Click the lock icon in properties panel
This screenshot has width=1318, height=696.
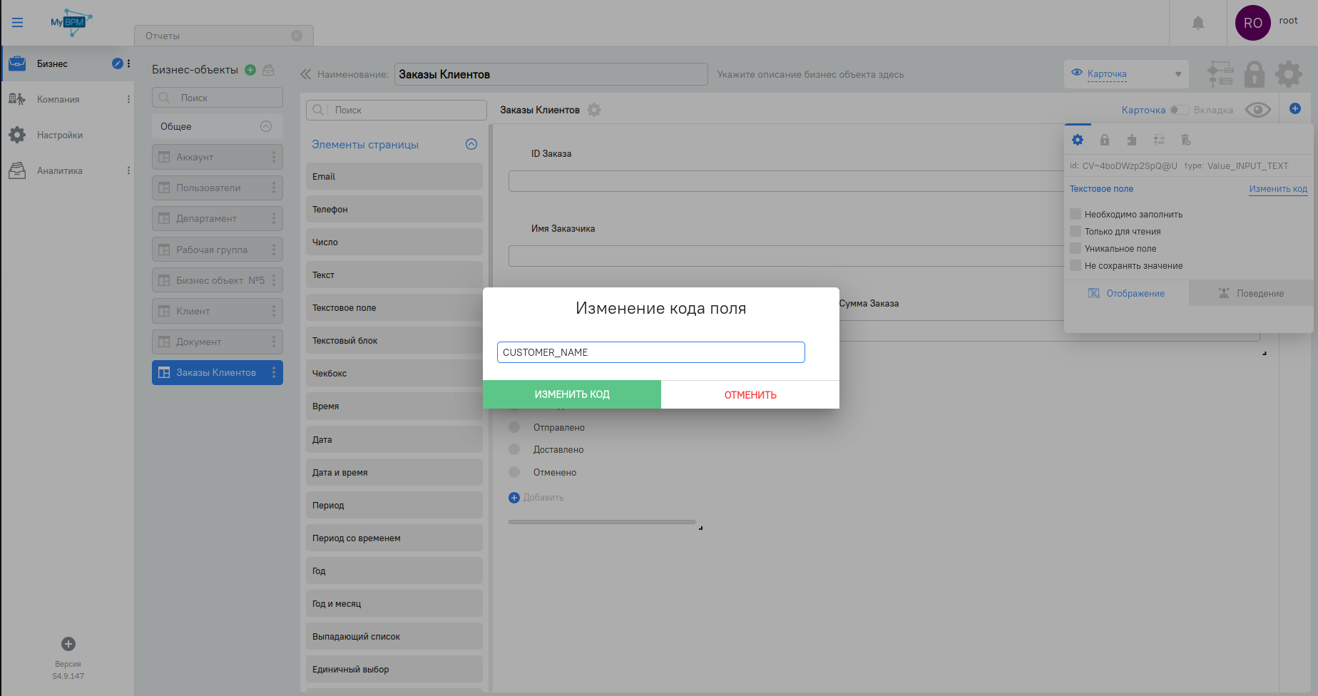(x=1105, y=140)
